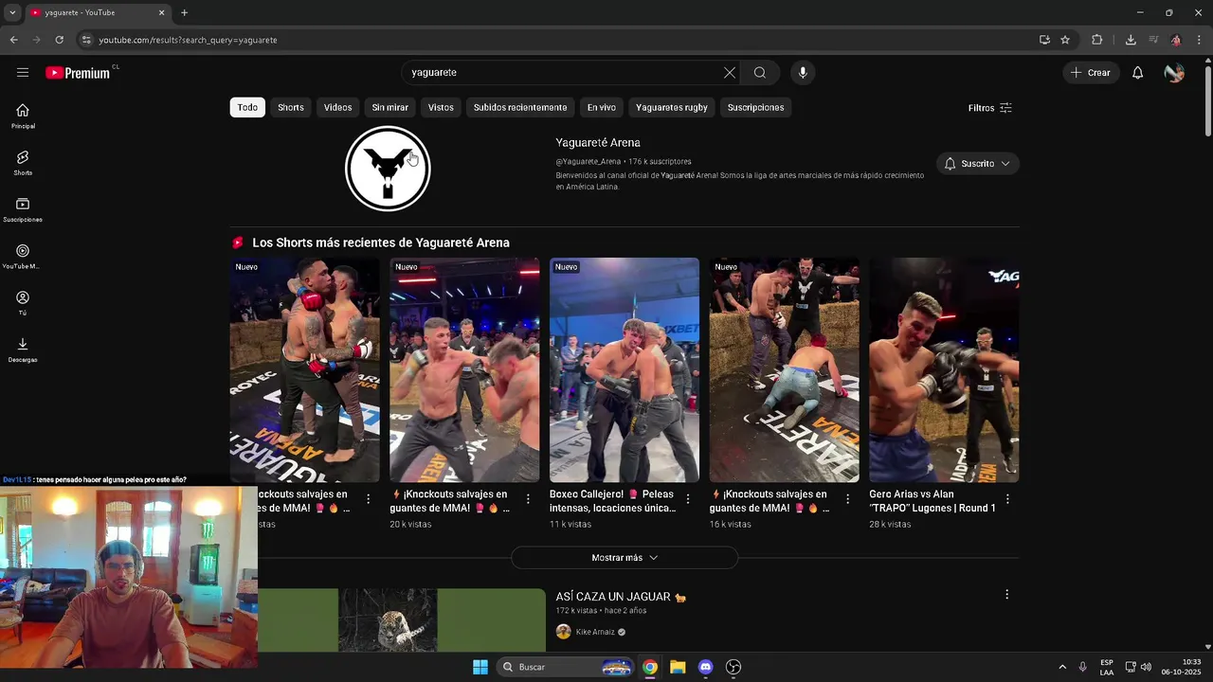
Task: Open Kike Arnaiz channel link
Action: [x=595, y=632]
